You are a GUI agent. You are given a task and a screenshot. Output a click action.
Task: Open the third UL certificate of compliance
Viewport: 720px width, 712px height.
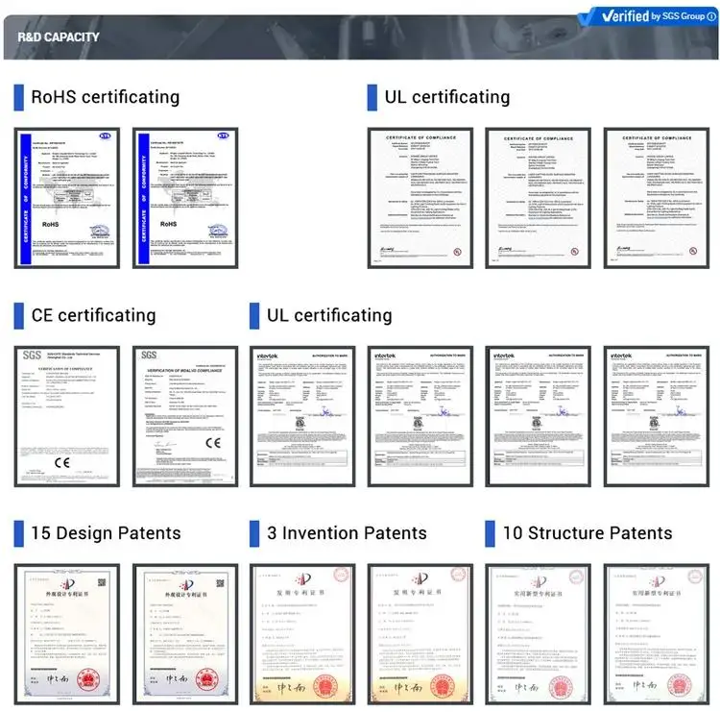[657, 198]
